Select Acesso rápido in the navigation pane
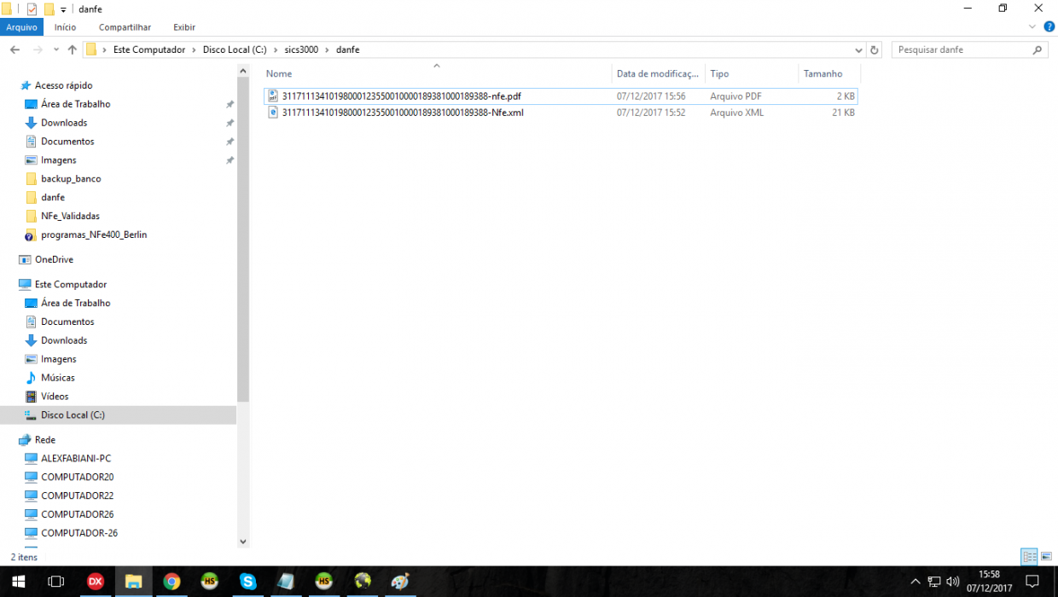Image resolution: width=1058 pixels, height=597 pixels. point(63,85)
